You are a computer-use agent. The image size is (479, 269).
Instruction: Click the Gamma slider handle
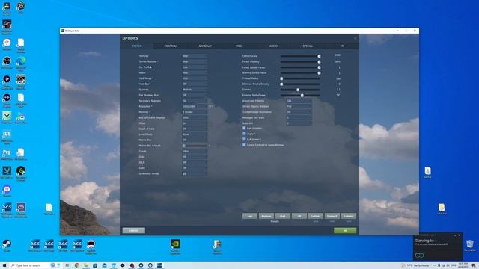(x=298, y=90)
